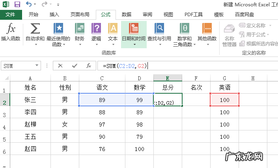Click the Save icon in quick access toolbar
Image resolution: width=278 pixels, height=168 pixels.
pos(17,4)
